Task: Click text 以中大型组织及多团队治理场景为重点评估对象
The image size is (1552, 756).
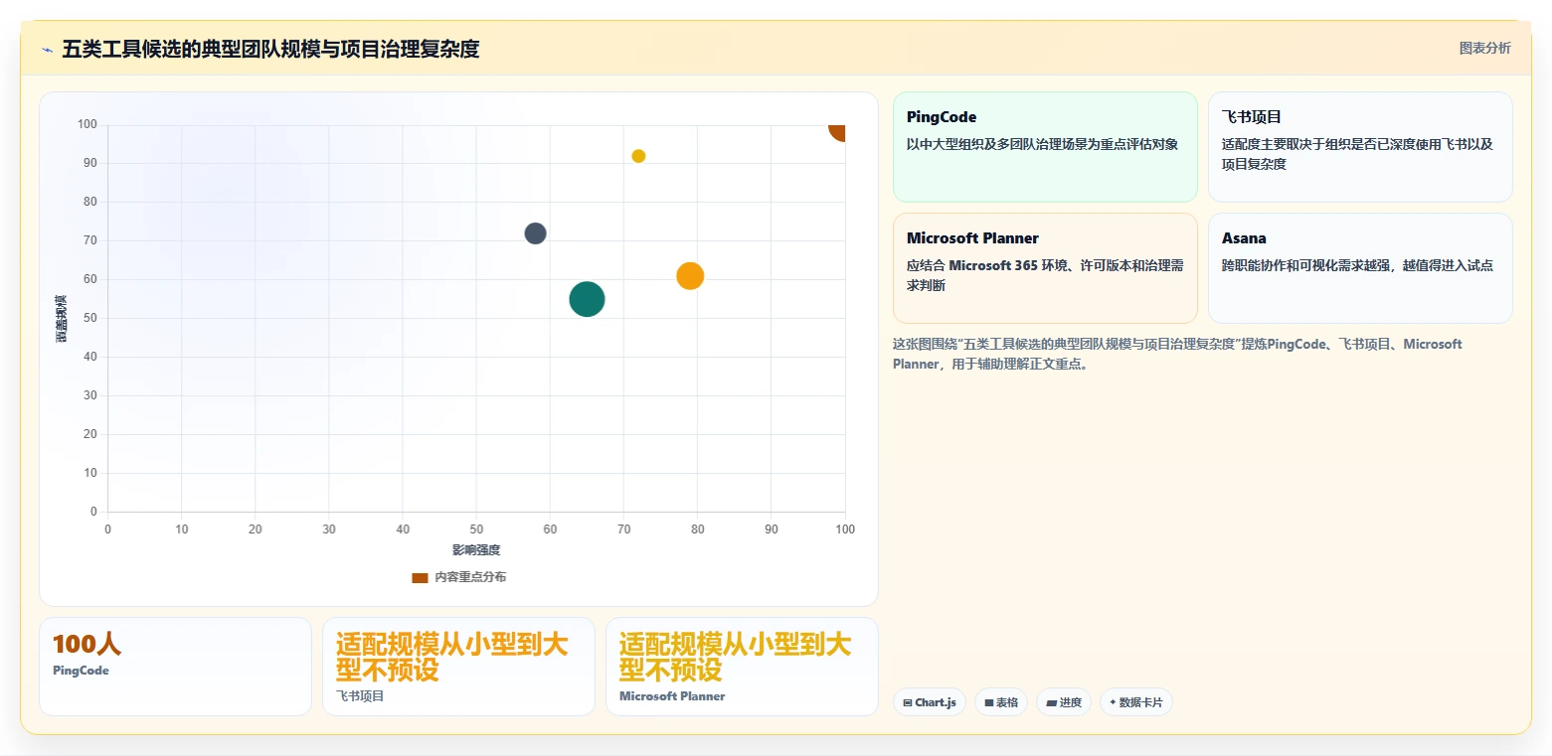Action: [1042, 144]
